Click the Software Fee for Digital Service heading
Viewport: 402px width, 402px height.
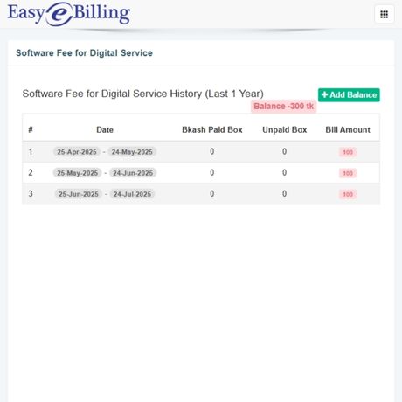pyautogui.click(x=84, y=53)
